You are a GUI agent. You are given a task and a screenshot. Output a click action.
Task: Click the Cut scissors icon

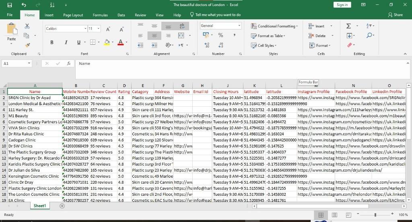click(x=27, y=26)
